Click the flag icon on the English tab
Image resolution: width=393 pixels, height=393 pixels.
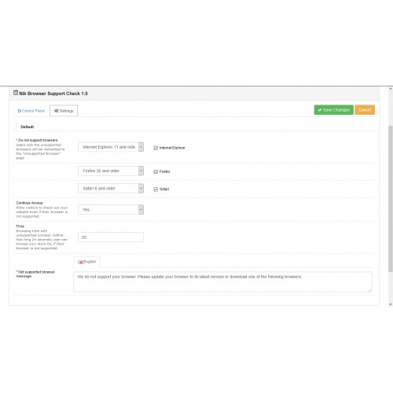(81, 262)
